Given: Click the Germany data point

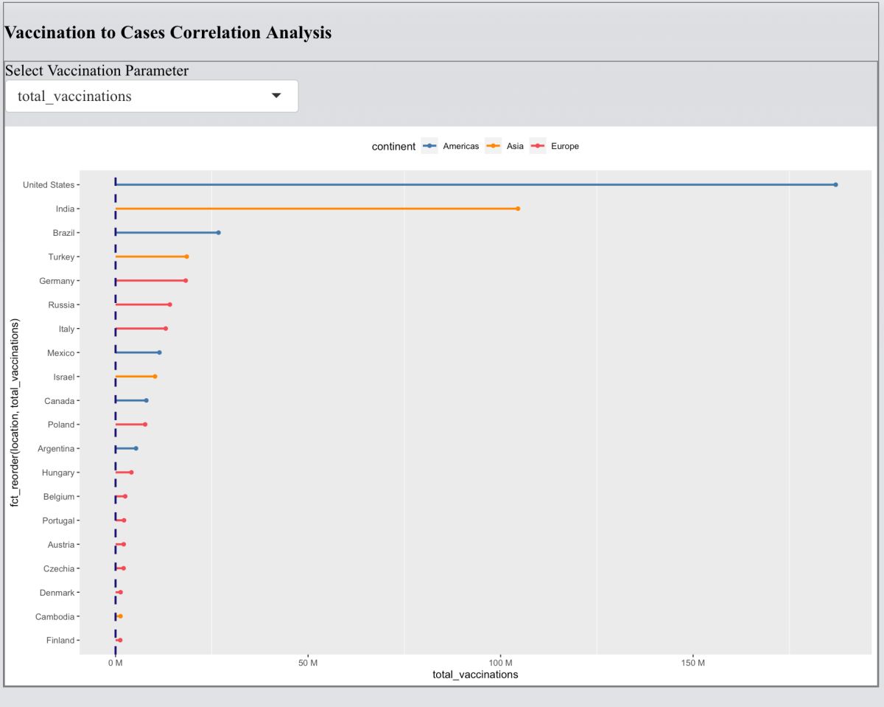Looking at the screenshot, I should point(186,281).
